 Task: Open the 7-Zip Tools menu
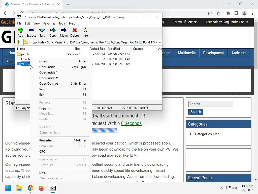62,23
